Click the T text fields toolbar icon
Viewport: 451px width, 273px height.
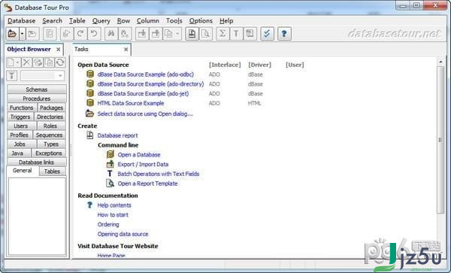pos(236,34)
